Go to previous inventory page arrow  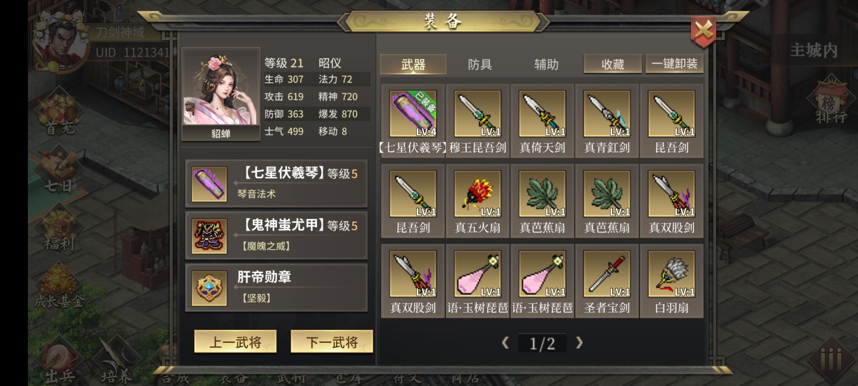(505, 343)
